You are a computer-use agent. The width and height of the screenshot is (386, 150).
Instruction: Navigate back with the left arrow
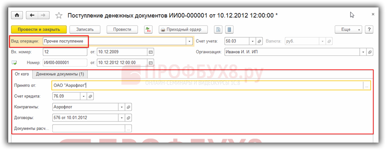[32, 15]
